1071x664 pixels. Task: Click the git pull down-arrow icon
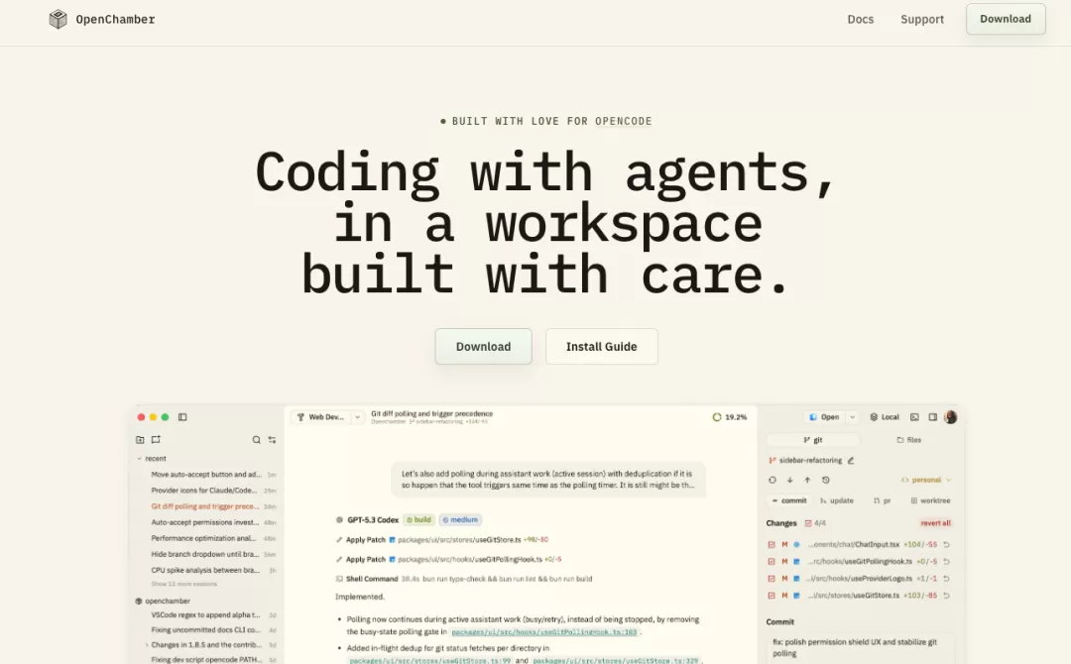pyautogui.click(x=790, y=480)
